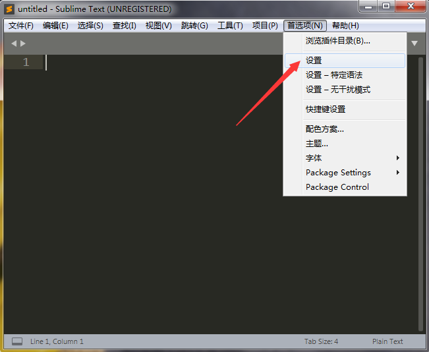Select 设置 – 无干扰模式 entry

tap(345, 90)
